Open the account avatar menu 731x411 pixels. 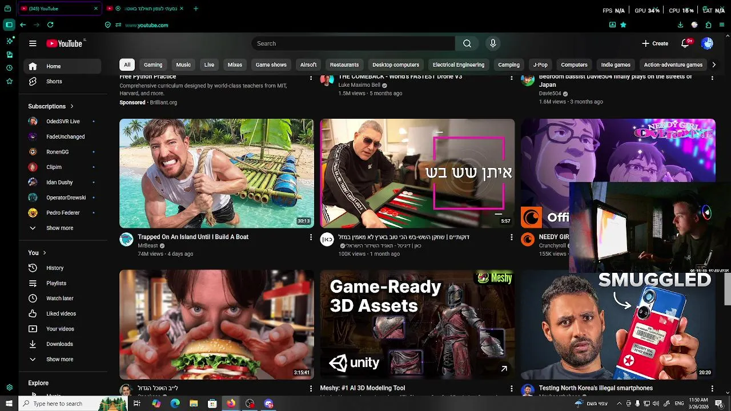(707, 43)
